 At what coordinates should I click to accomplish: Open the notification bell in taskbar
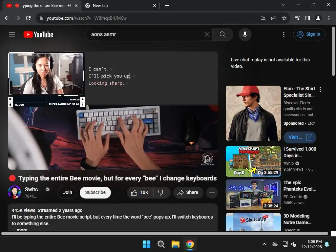(x=327, y=244)
